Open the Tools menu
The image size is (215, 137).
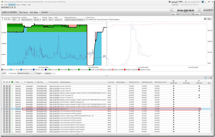(x=6, y=5)
